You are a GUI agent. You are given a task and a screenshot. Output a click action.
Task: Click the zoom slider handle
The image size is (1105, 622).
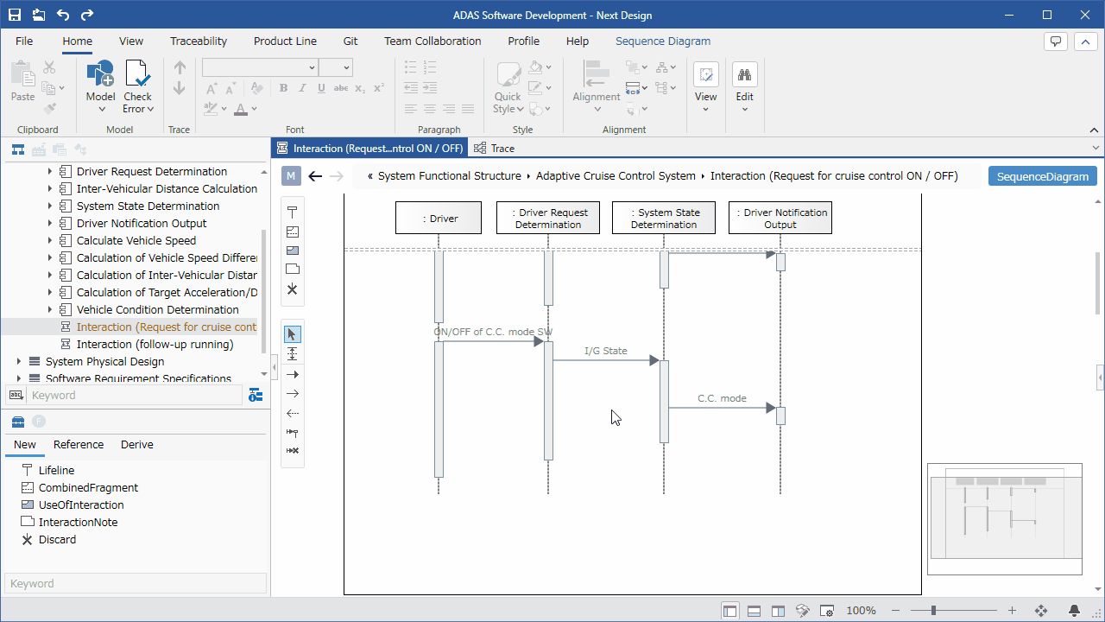click(934, 611)
